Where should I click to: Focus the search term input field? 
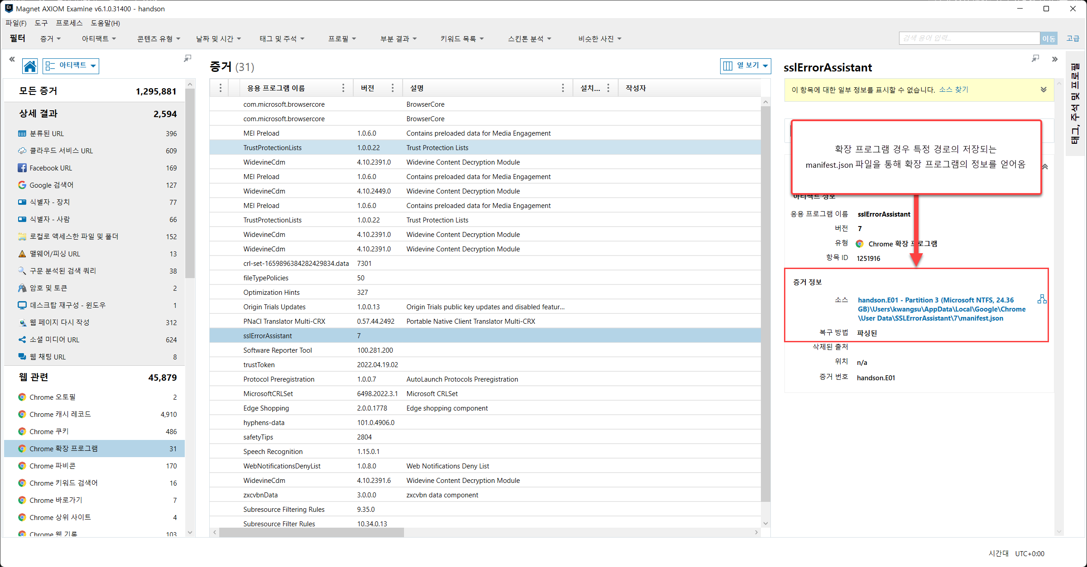pos(969,38)
